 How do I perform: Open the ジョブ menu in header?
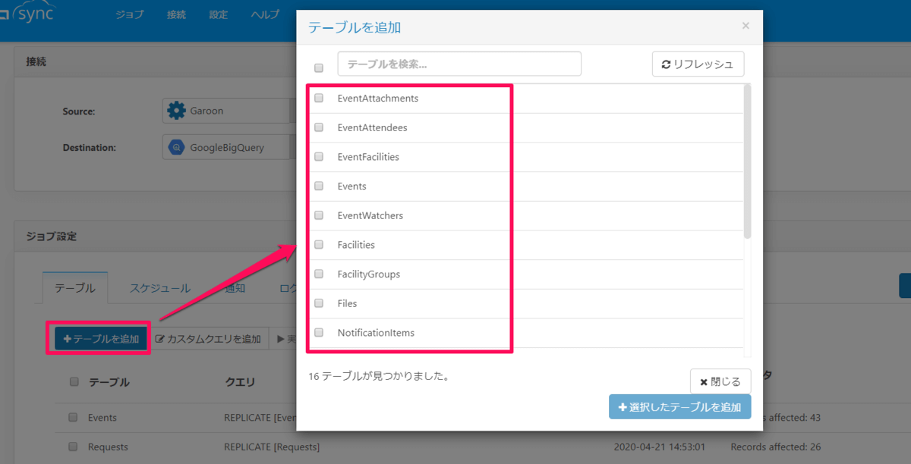[x=130, y=15]
